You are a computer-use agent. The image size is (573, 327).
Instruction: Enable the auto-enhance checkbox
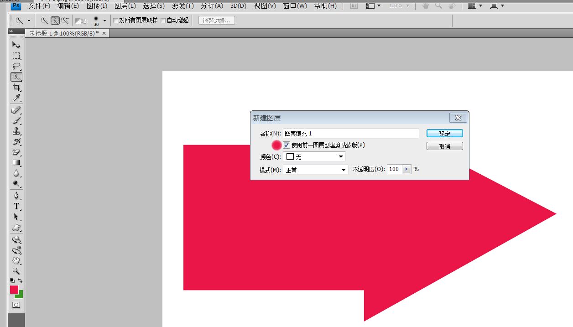[x=163, y=21]
